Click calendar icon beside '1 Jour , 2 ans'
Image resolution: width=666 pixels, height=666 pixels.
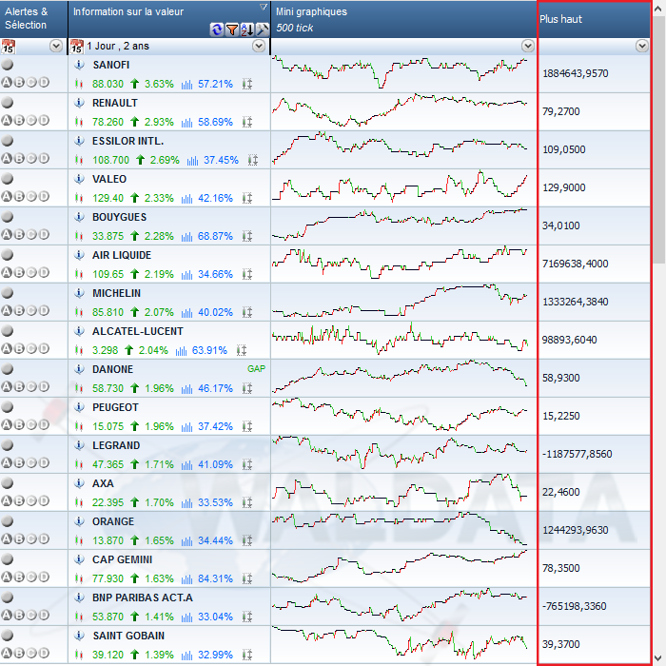tap(76, 47)
